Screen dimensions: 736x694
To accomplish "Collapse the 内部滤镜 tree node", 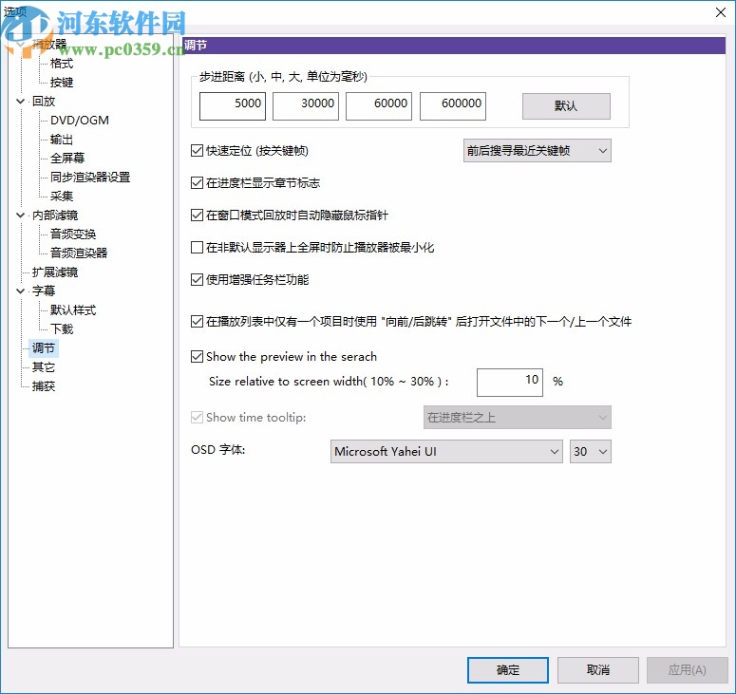I will click(x=20, y=216).
